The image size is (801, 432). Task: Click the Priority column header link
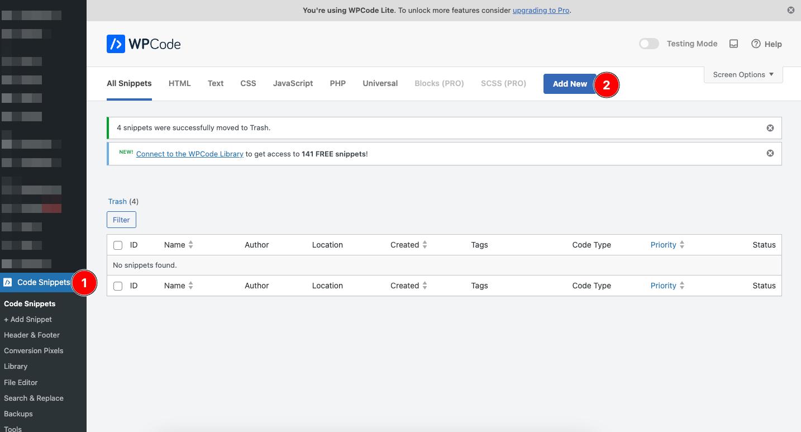coord(664,245)
